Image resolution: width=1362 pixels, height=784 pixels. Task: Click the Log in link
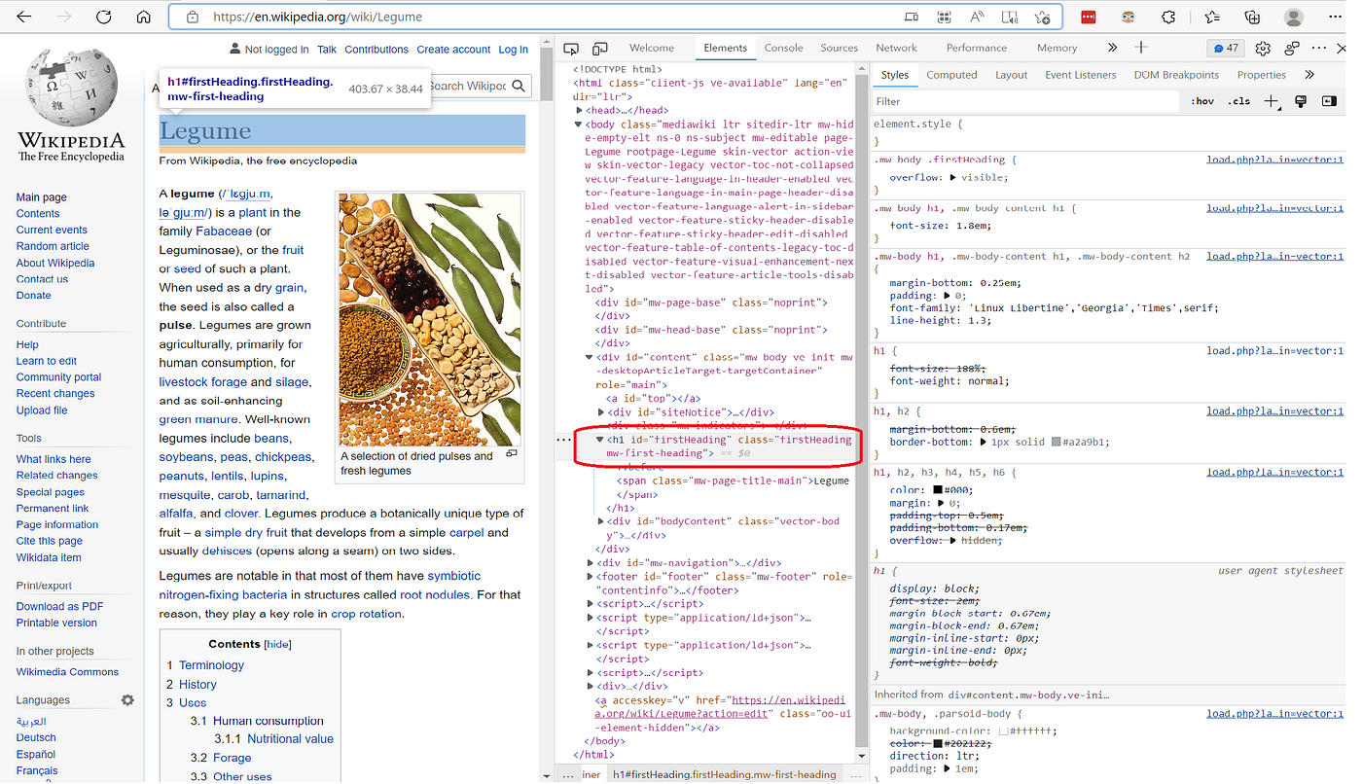pos(514,50)
